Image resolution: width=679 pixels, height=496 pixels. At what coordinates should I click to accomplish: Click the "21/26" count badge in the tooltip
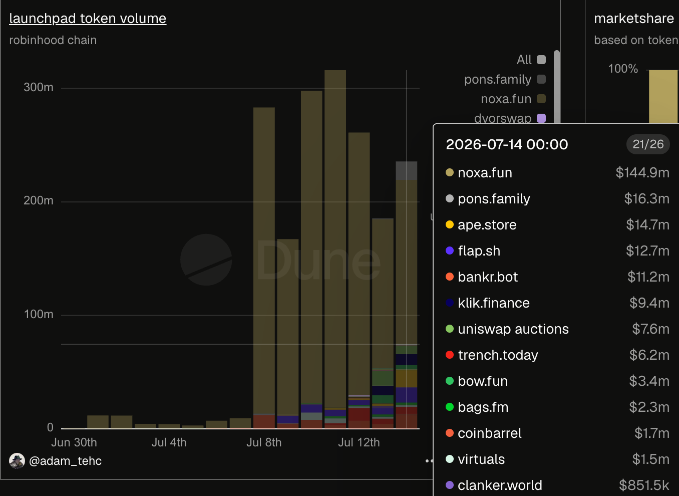coord(648,144)
